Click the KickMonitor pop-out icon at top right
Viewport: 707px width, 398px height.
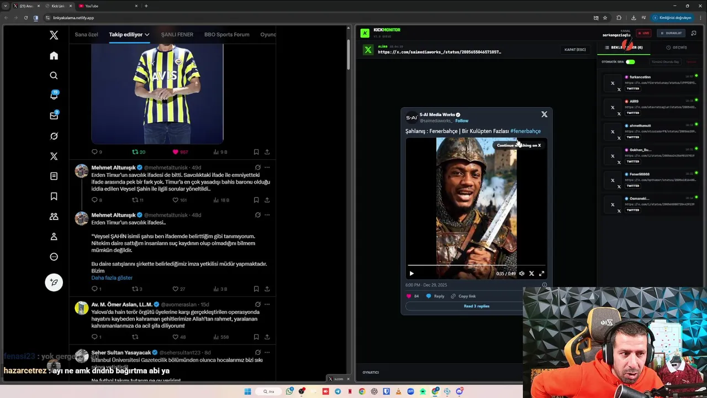(694, 33)
